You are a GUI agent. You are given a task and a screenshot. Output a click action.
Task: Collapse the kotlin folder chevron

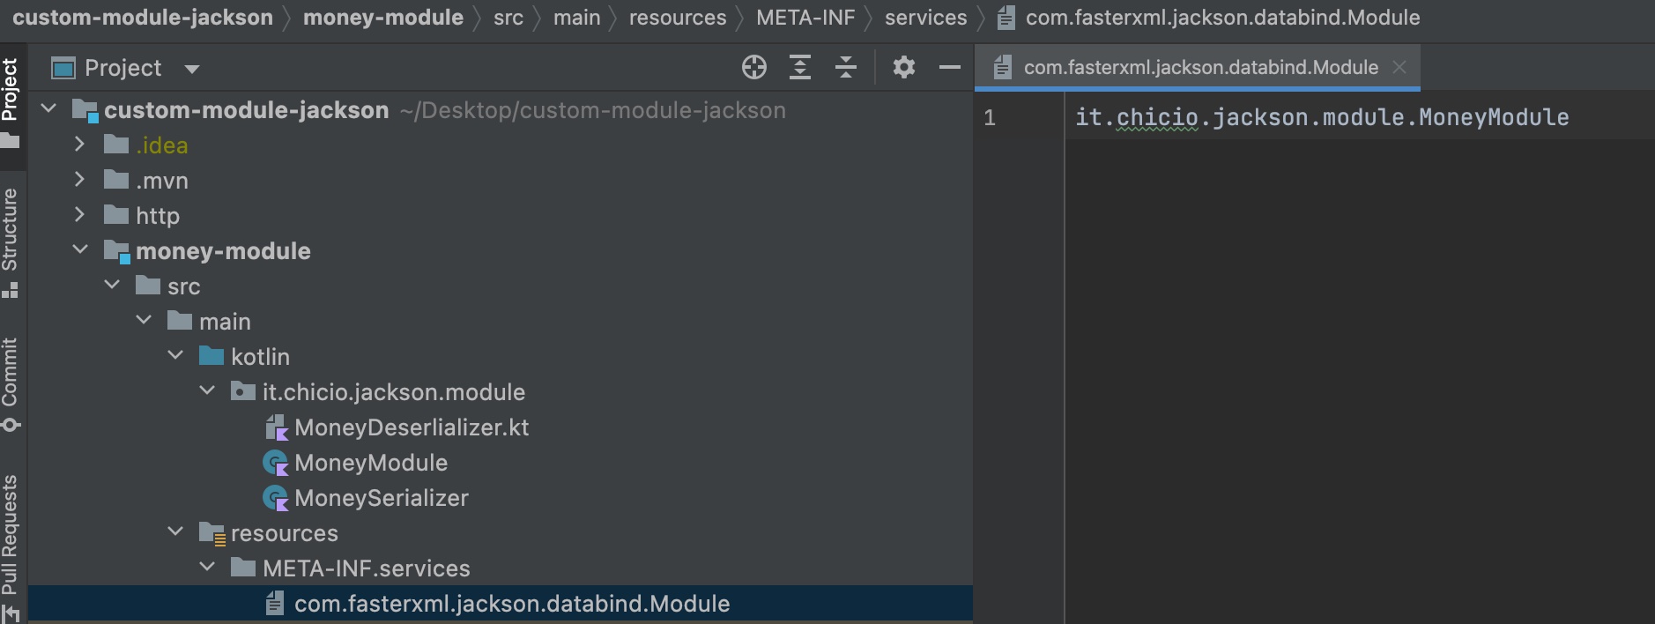click(x=175, y=356)
